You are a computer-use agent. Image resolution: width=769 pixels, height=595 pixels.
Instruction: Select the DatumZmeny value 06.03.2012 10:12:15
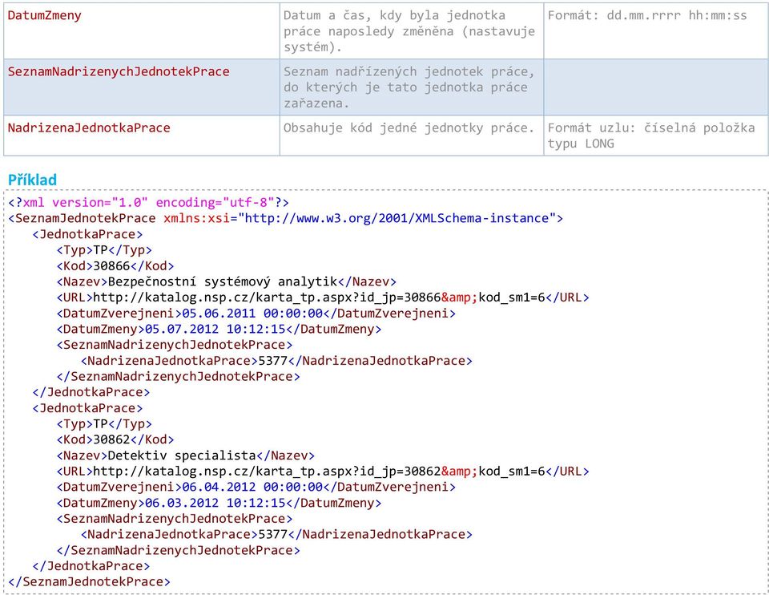215,503
